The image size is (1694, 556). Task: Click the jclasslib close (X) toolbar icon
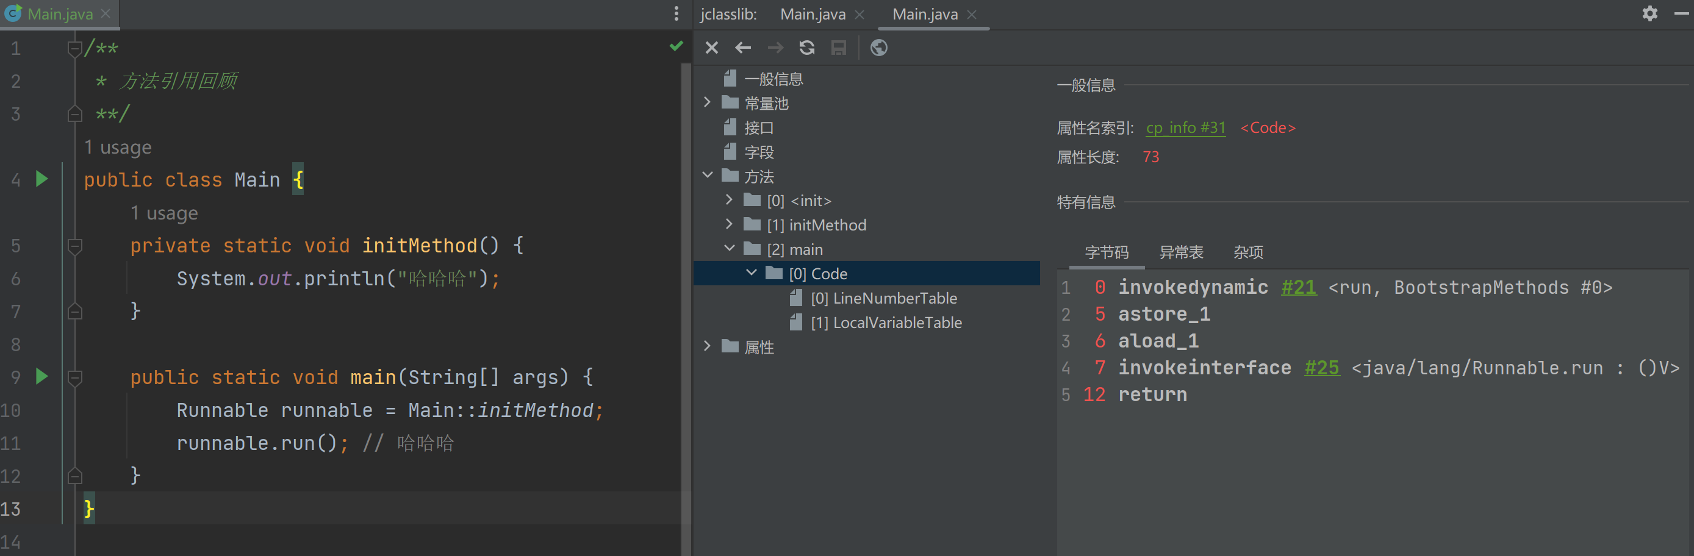[x=711, y=48]
